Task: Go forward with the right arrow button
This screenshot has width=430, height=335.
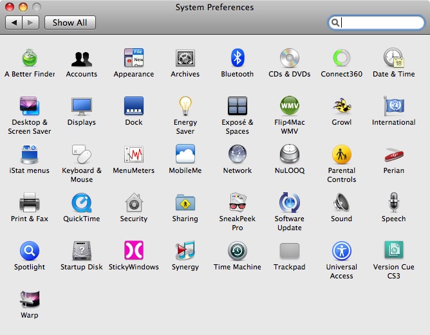Action: pyautogui.click(x=30, y=23)
